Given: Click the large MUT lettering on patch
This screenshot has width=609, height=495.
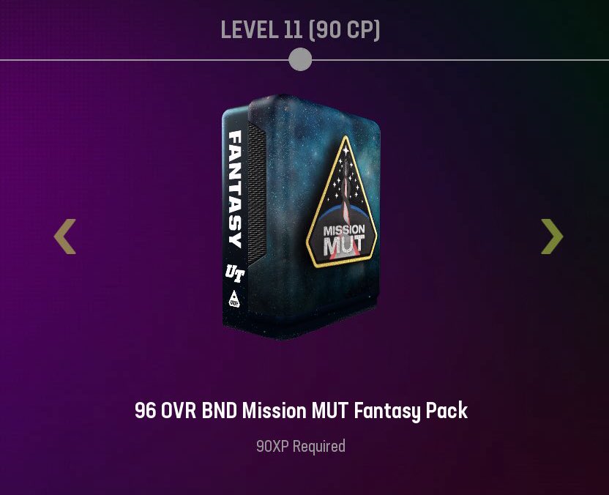Looking at the screenshot, I should [344, 246].
